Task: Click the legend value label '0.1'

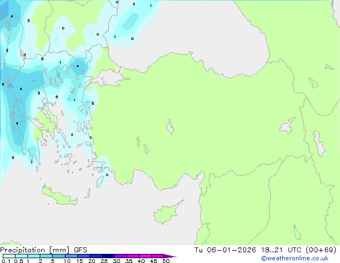Action: click(x=6, y=261)
